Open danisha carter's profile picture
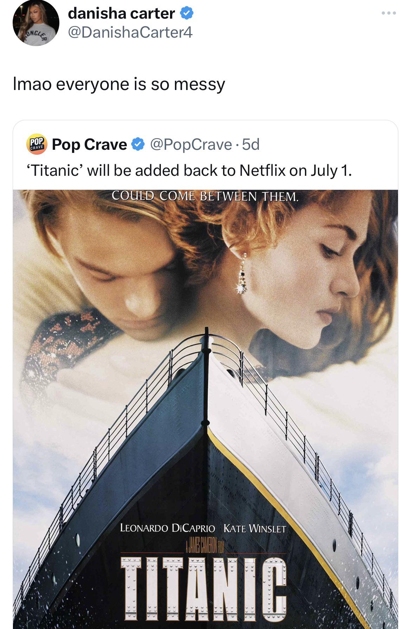 click(36, 23)
